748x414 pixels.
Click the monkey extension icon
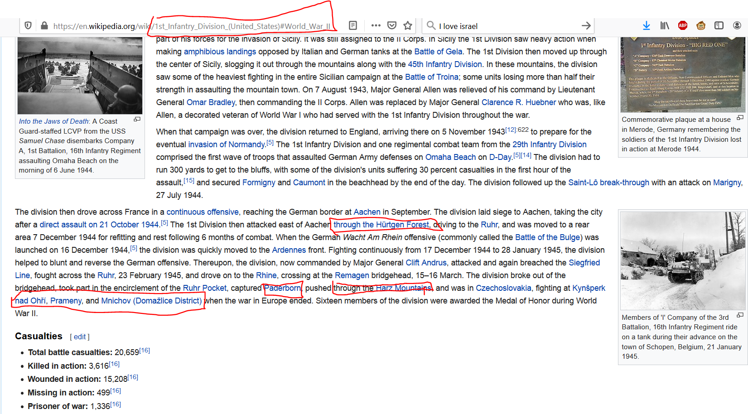pyautogui.click(x=701, y=25)
